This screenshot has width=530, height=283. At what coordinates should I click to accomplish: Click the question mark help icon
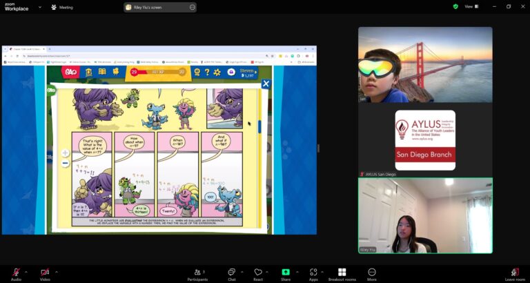pos(207,72)
